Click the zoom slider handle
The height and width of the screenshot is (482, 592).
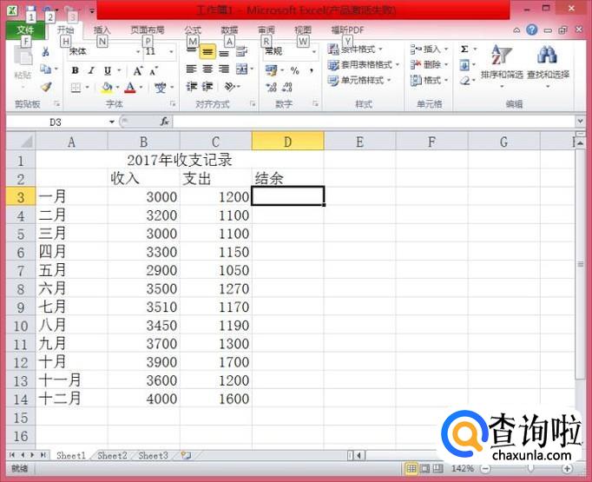coord(531,469)
